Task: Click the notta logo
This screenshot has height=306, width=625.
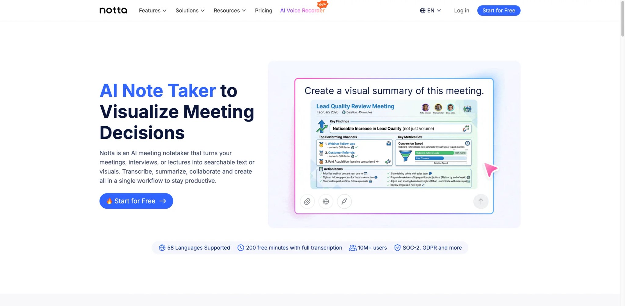Action: [113, 10]
